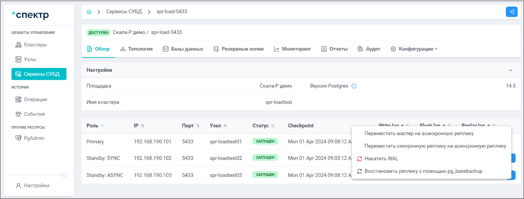The image size is (524, 199).
Task: Sort table by IP column
Action: (x=142, y=126)
